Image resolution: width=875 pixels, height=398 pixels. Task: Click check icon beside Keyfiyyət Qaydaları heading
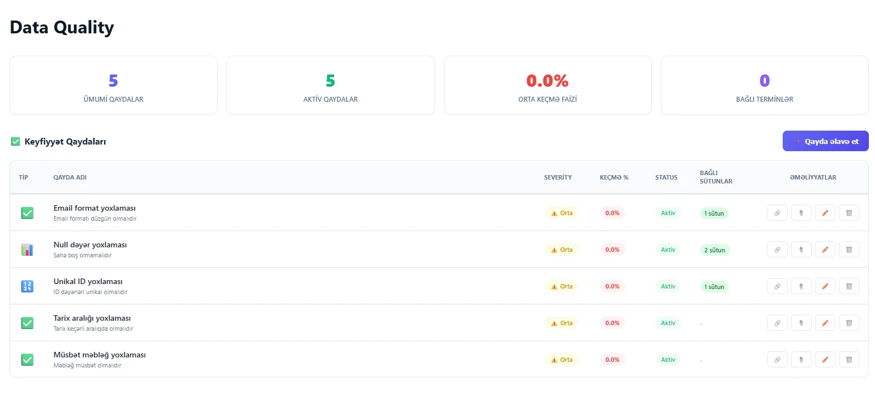[16, 142]
